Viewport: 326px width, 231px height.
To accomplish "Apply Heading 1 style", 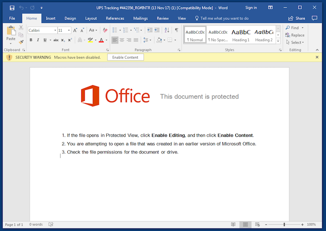I will (241, 35).
